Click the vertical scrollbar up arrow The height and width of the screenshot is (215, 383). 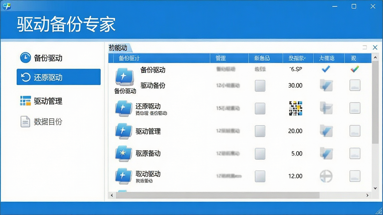coord(375,57)
